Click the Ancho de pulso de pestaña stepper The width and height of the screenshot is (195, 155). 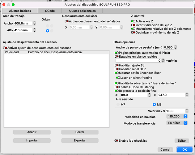(x=176, y=47)
